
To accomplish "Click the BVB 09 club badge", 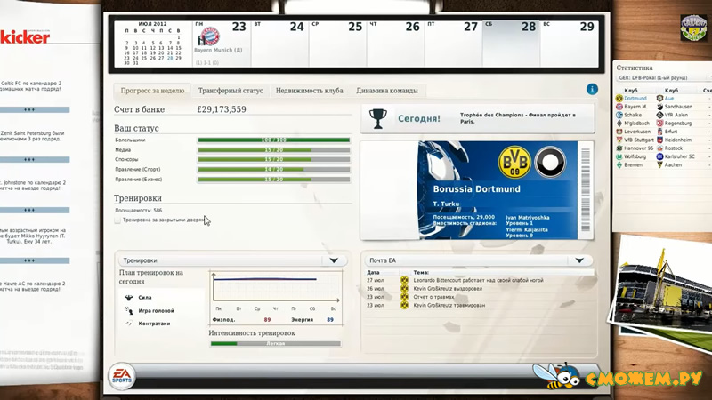I will click(514, 162).
